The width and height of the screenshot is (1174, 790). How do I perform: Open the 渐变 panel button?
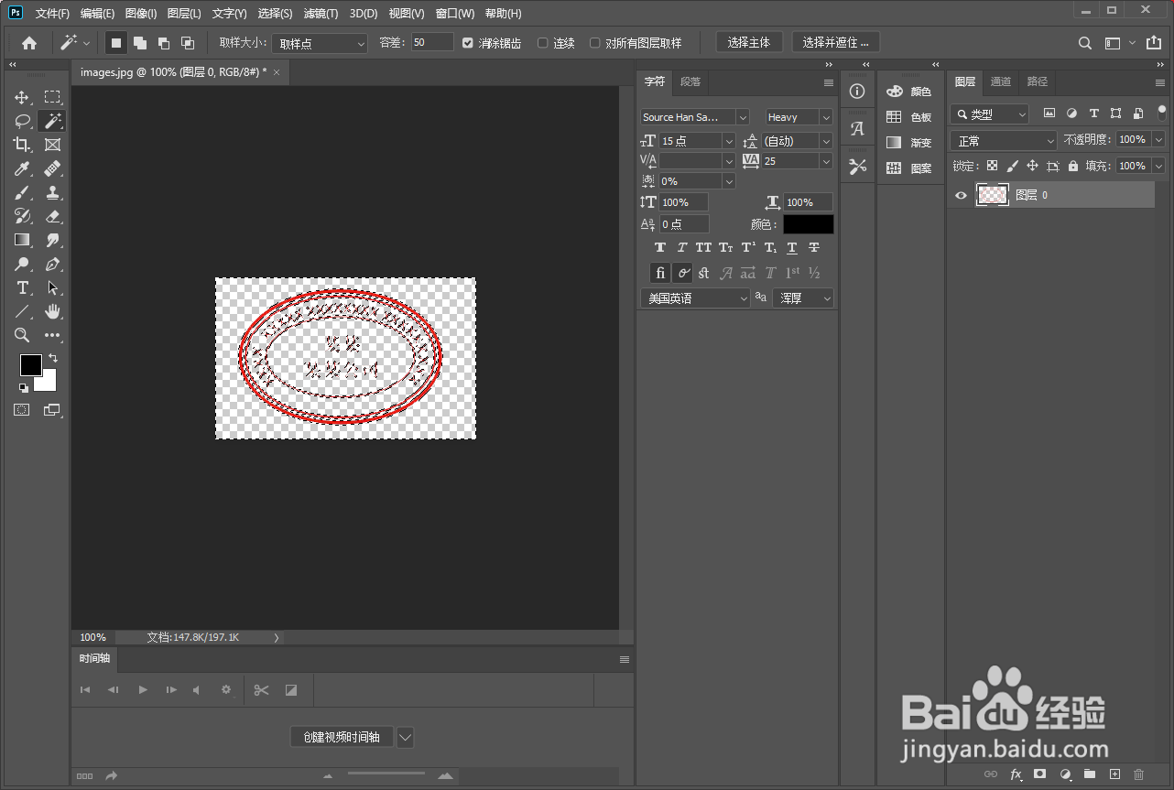[909, 143]
